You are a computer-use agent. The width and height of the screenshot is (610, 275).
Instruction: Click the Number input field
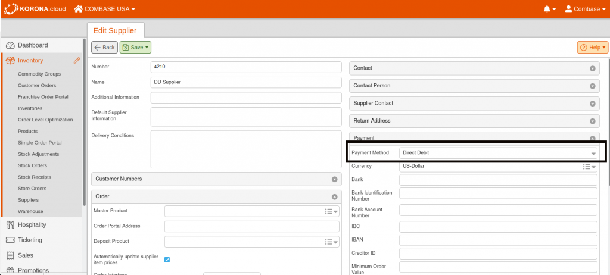coord(246,67)
